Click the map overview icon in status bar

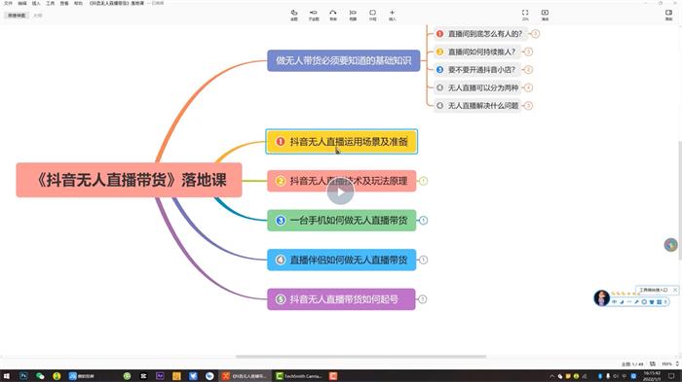click(653, 364)
